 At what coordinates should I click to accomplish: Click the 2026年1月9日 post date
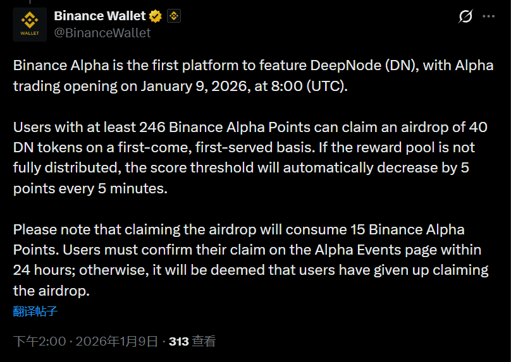pyautogui.click(x=117, y=341)
